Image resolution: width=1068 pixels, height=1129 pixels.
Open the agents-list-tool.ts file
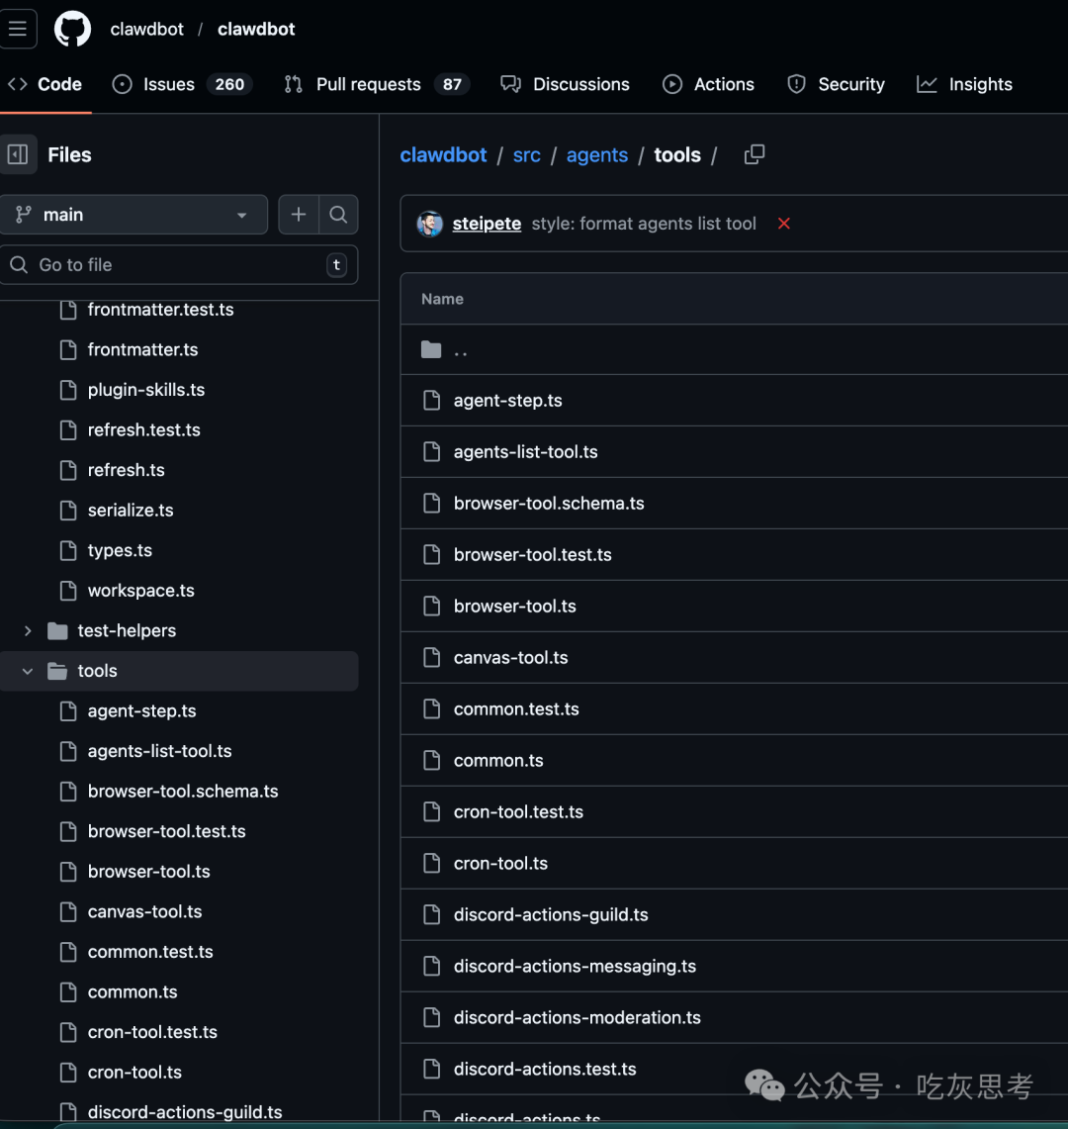[525, 451]
